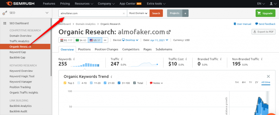Open the Extra tools dropdown
Image resolution: width=279 pixels, height=115 pixels.
(x=156, y=4)
